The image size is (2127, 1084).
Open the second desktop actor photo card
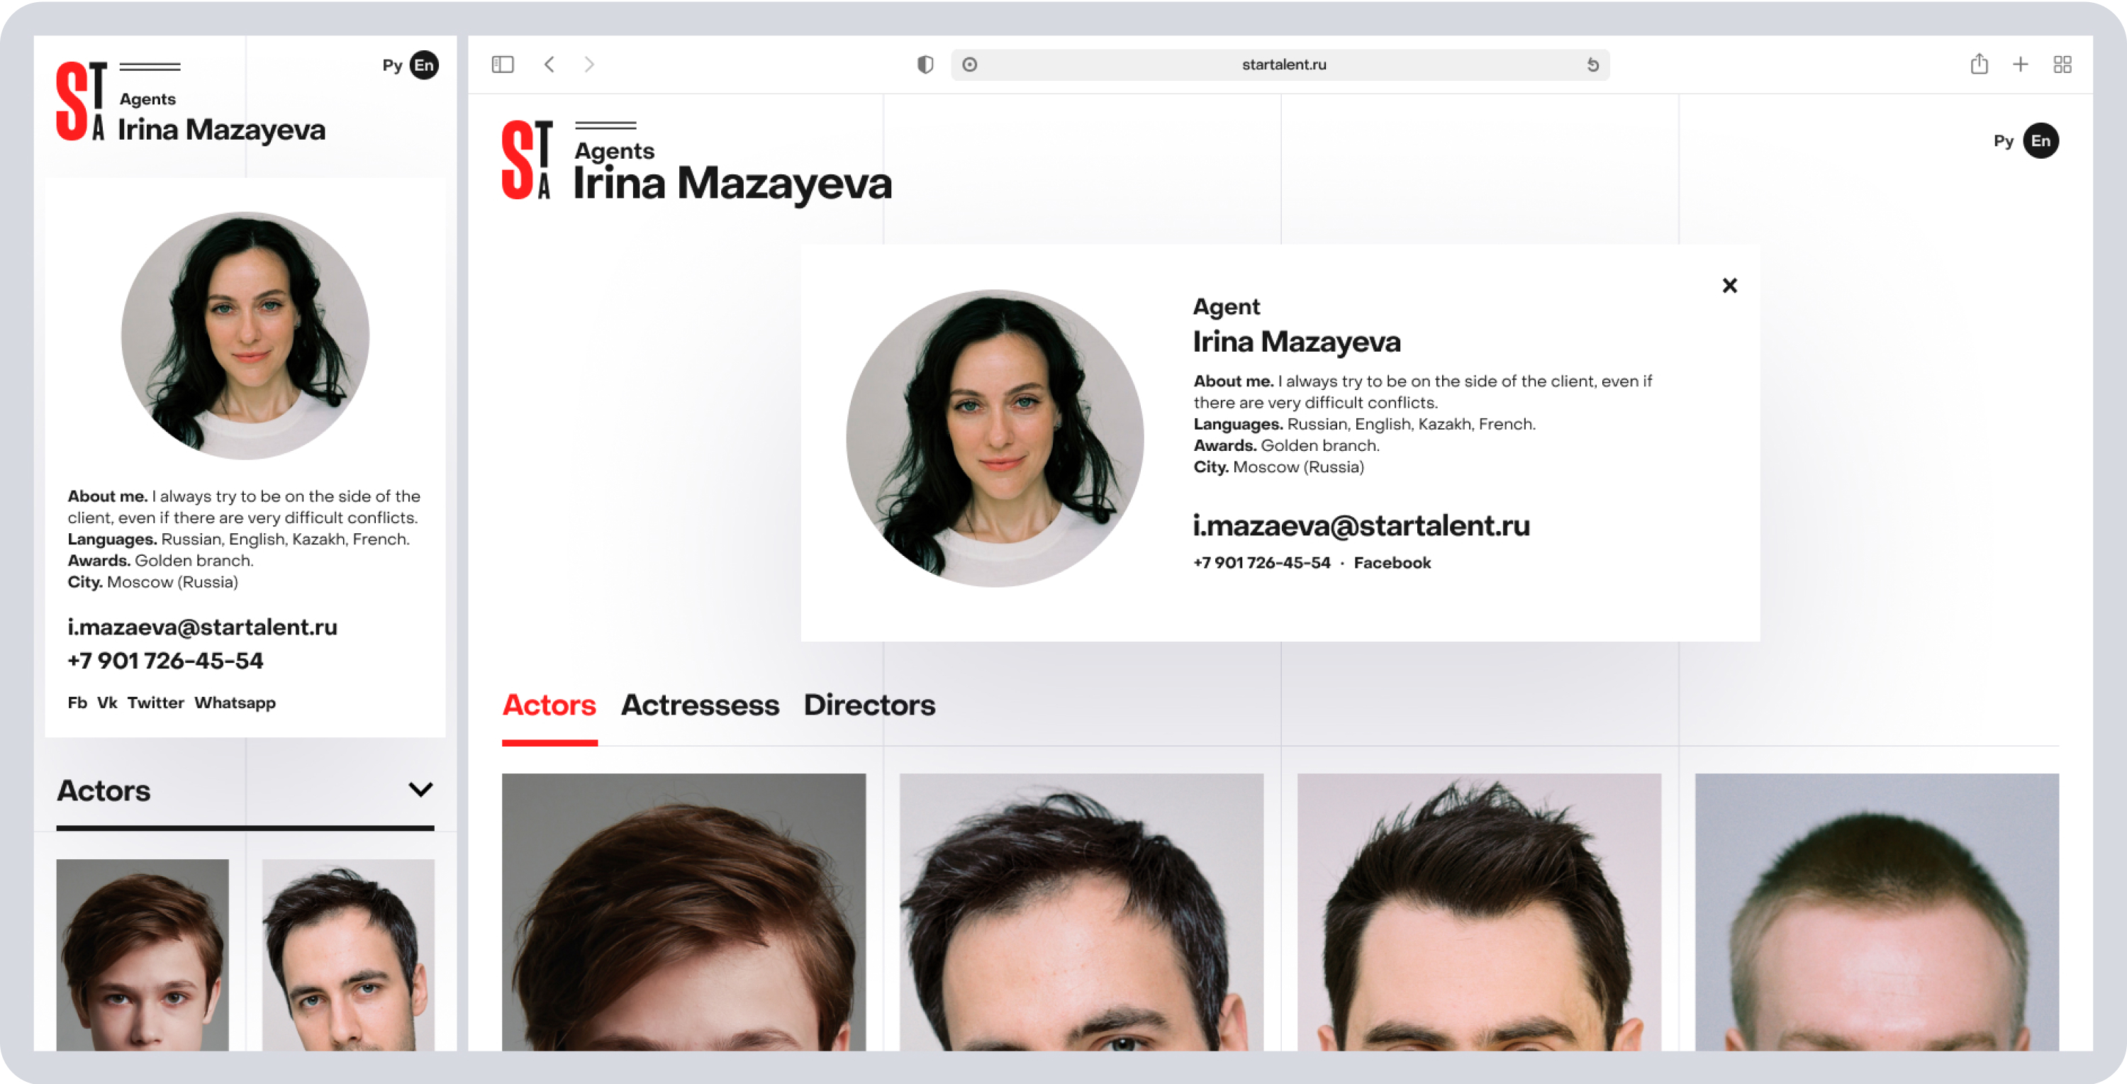coord(1081,912)
